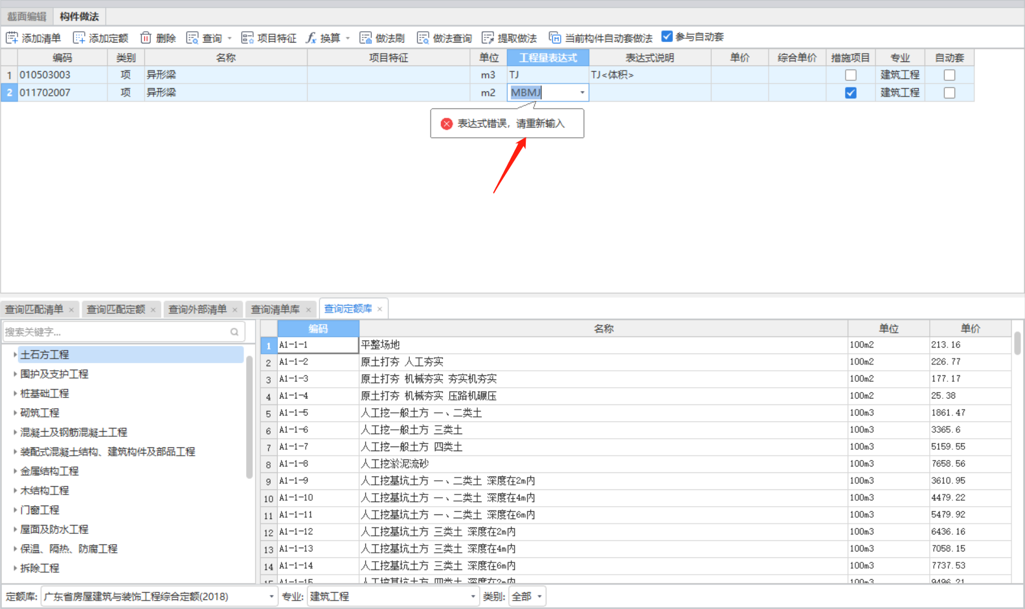Click the lower table 名称 header
This screenshot has width=1025, height=609.
click(x=603, y=329)
